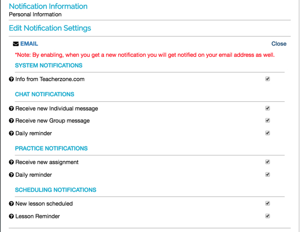Click Info from Teacherzone.com label

[50, 79]
